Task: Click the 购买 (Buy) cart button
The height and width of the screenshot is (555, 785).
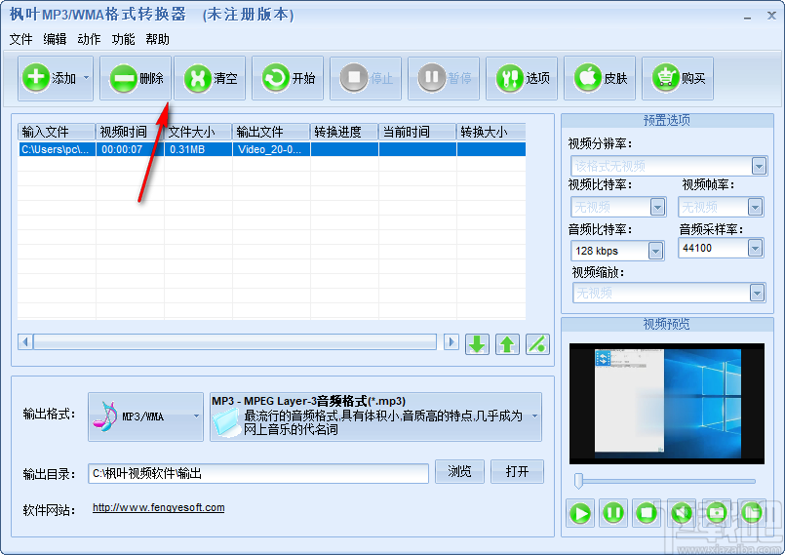Action: click(x=678, y=78)
